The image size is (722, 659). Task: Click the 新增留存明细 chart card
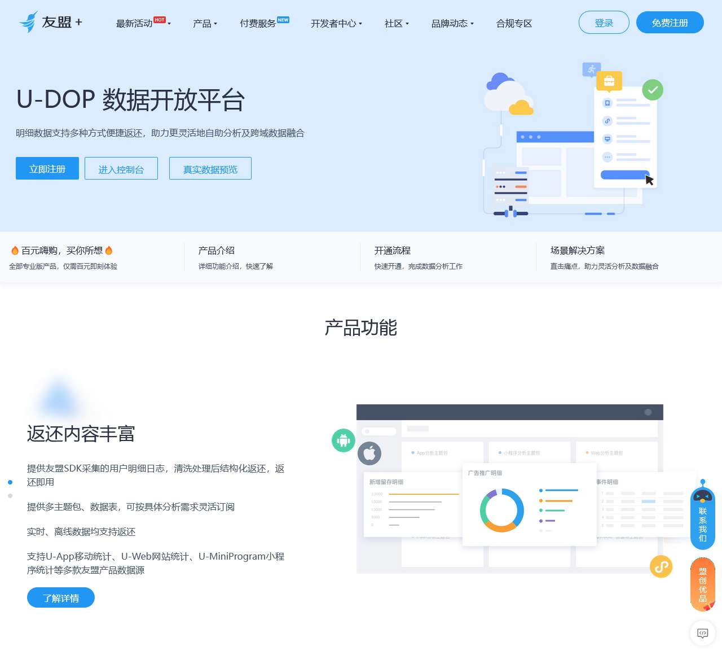(x=413, y=504)
